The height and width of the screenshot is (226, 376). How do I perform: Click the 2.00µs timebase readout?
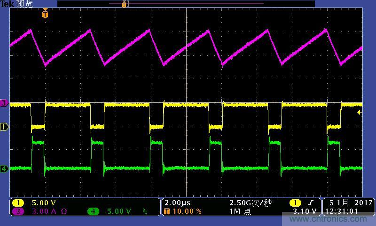tap(177, 202)
